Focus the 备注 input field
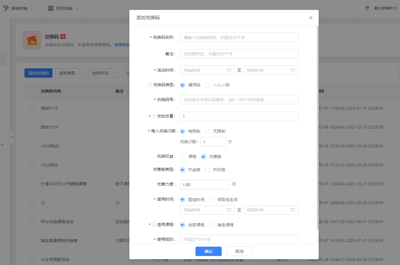 239,54
